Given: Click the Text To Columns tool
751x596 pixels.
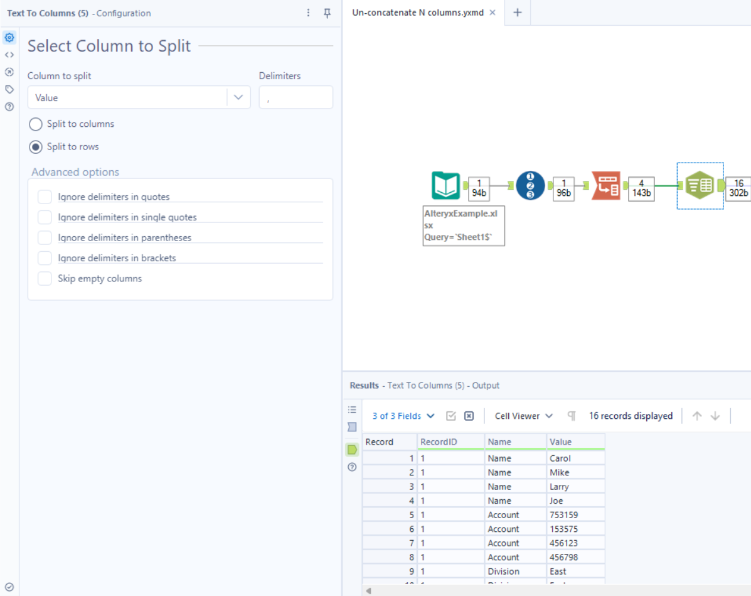Looking at the screenshot, I should (700, 185).
